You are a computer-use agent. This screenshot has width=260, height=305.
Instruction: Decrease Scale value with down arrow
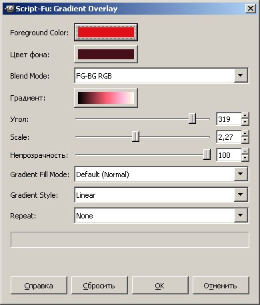245,140
